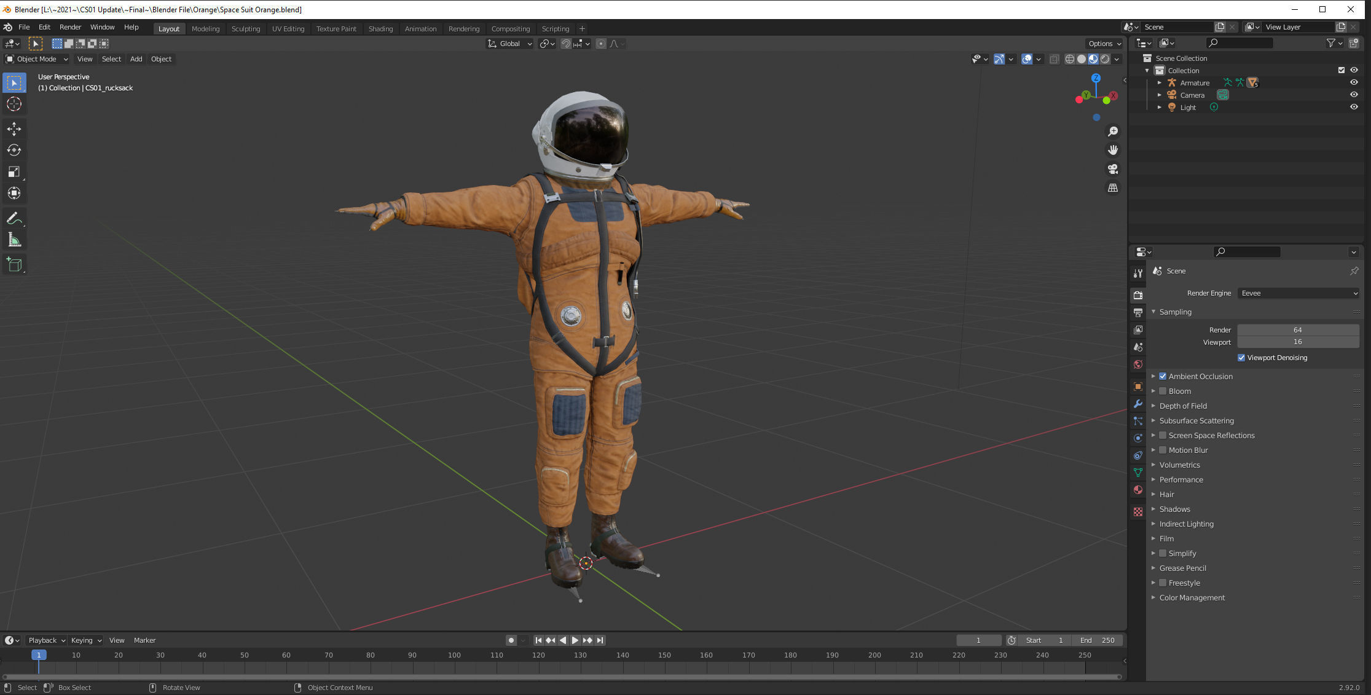Expand Armature in outliner
Screen dimensions: 1371x695
point(1160,83)
